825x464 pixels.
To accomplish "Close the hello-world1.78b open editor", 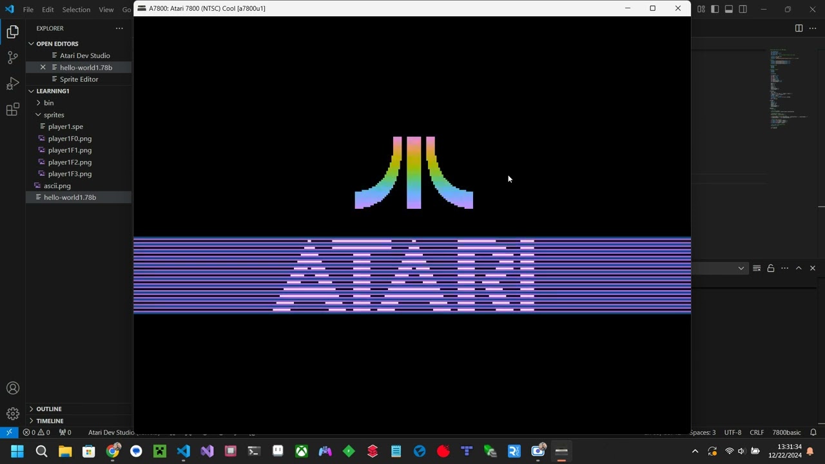I will coord(43,67).
